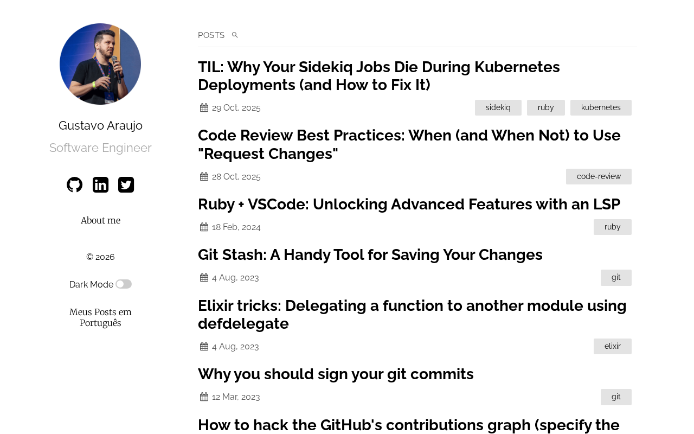Open the Ruby + VSCode LSP post
Viewport: 694px width, 434px height.
409,204
